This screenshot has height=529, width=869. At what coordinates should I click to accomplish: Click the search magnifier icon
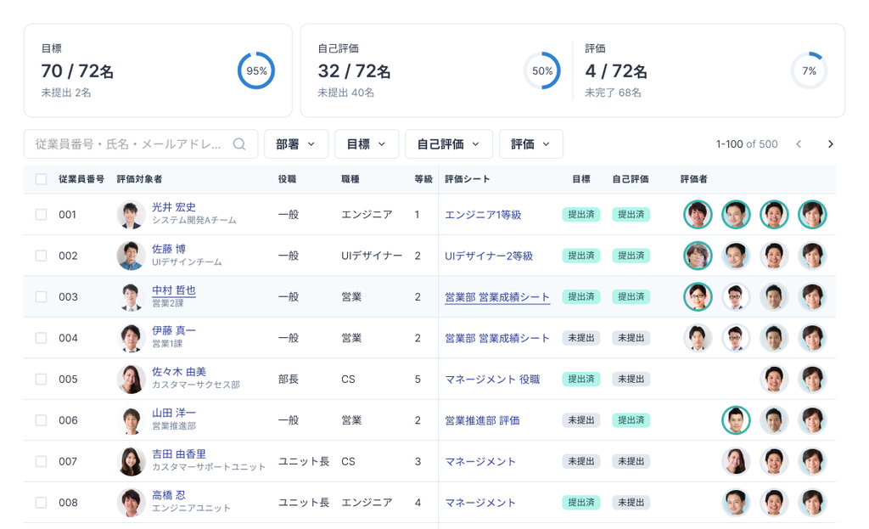coord(239,144)
